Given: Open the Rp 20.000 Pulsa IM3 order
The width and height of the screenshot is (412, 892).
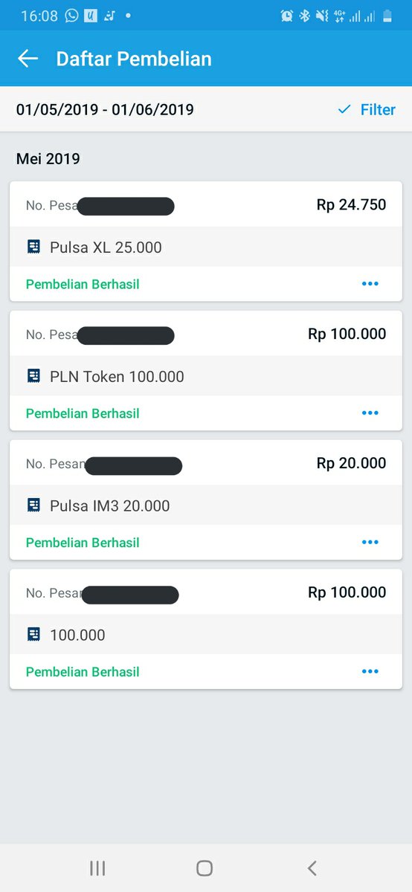Looking at the screenshot, I should click(x=206, y=500).
